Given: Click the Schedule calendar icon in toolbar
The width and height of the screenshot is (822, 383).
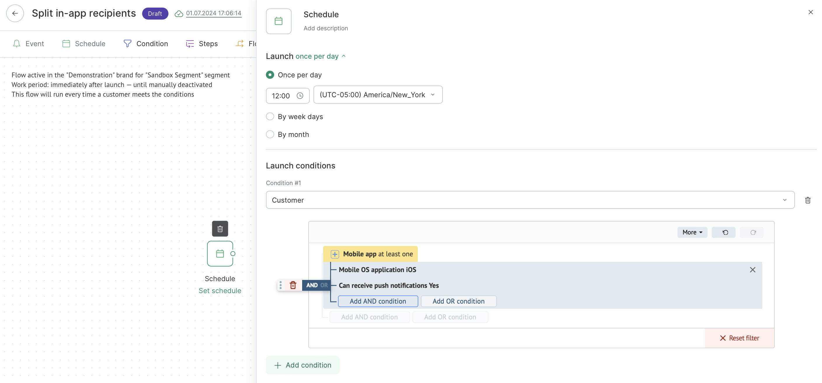Looking at the screenshot, I should [x=66, y=44].
